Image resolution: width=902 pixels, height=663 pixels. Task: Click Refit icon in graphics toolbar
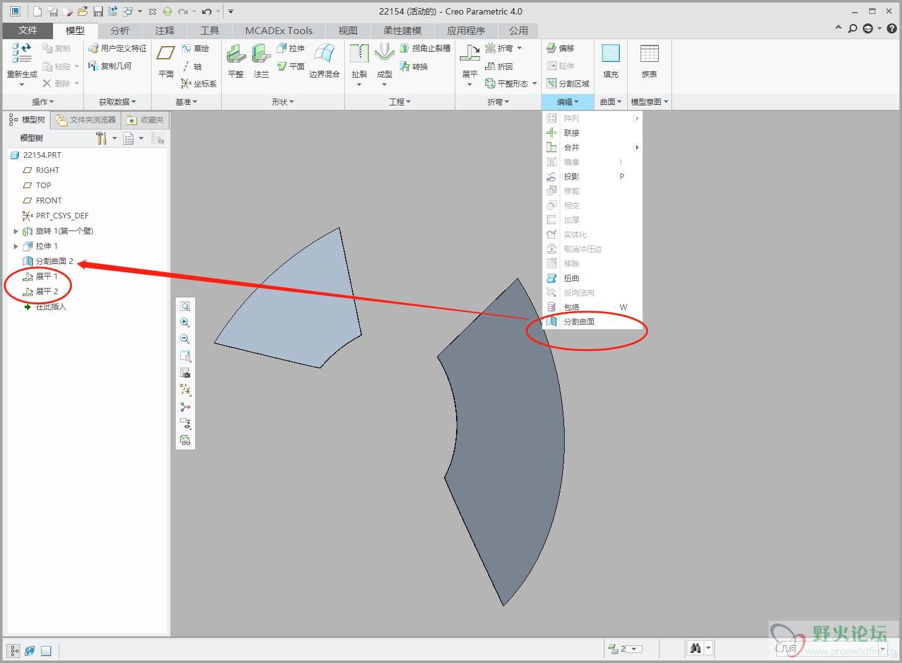[185, 306]
